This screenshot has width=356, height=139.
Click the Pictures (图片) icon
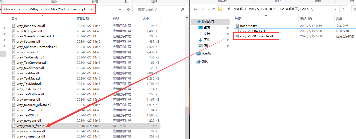tap(200, 46)
